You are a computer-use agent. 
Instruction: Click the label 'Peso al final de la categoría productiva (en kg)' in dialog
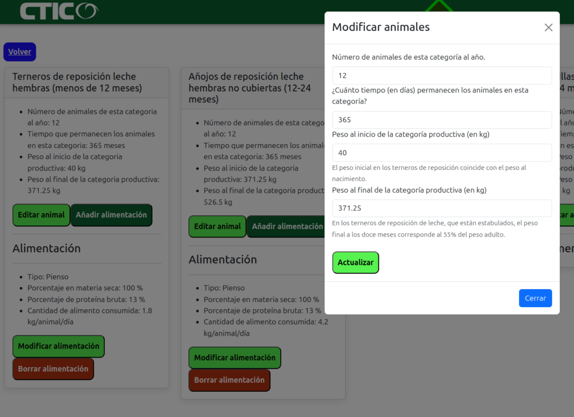pyautogui.click(x=409, y=190)
